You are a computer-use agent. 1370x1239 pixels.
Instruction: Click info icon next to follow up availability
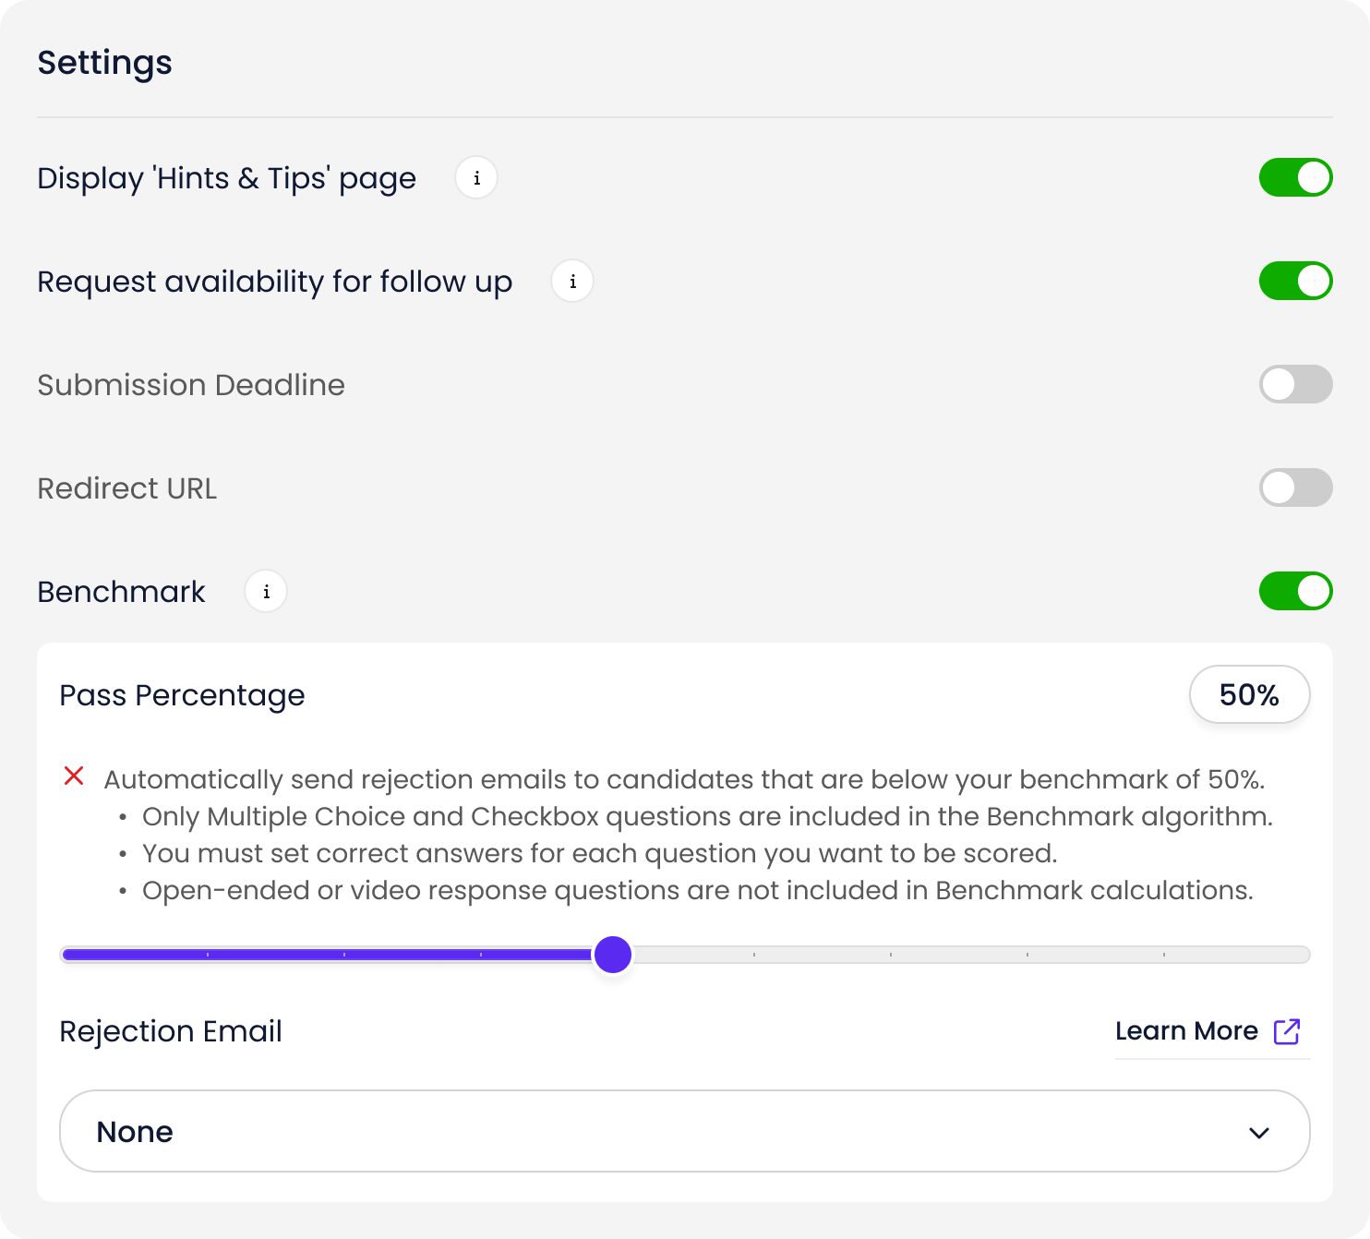click(x=572, y=282)
